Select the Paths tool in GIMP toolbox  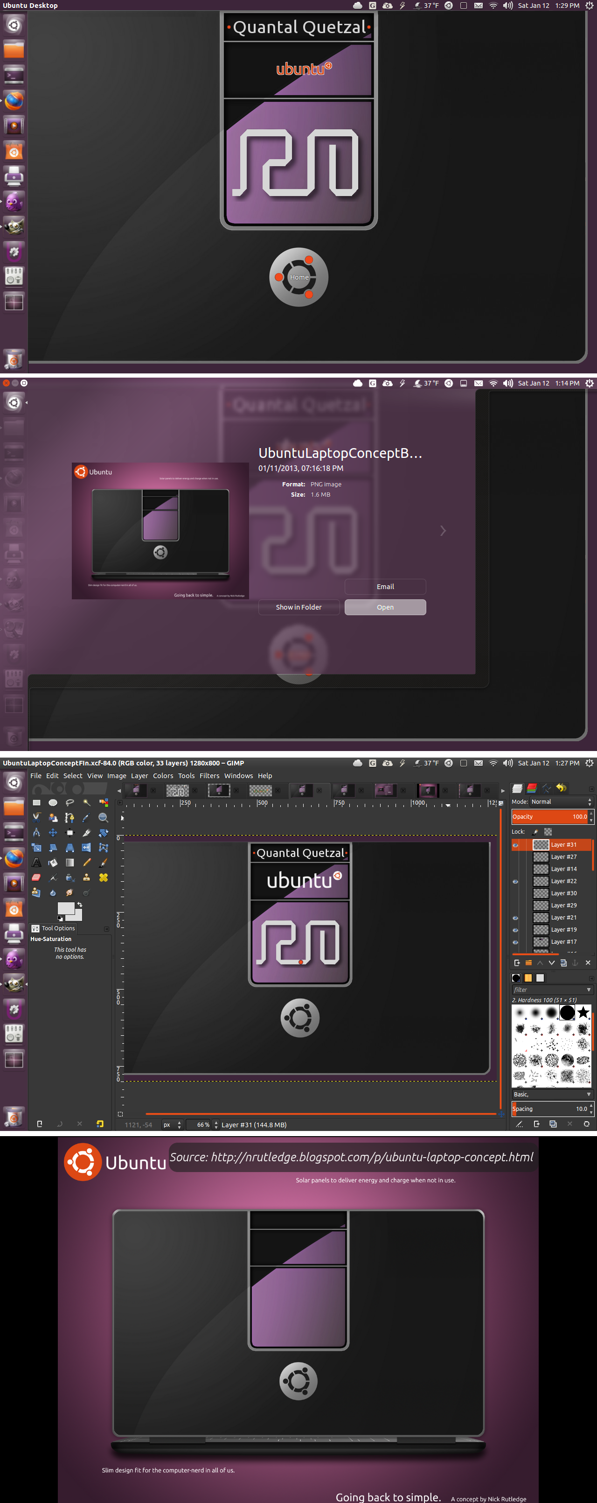70,817
